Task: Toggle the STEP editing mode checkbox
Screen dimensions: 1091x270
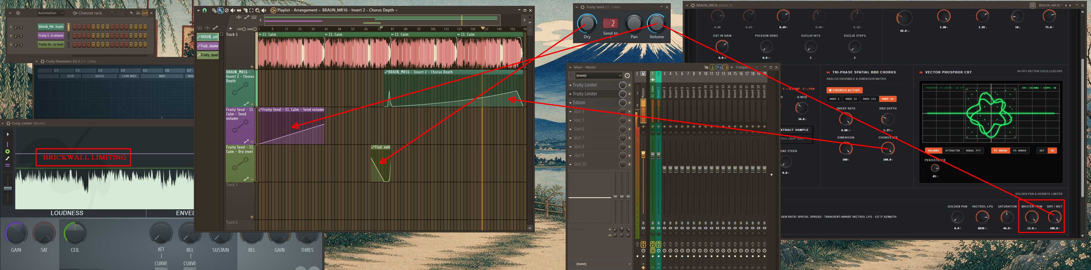Action: pos(244,29)
